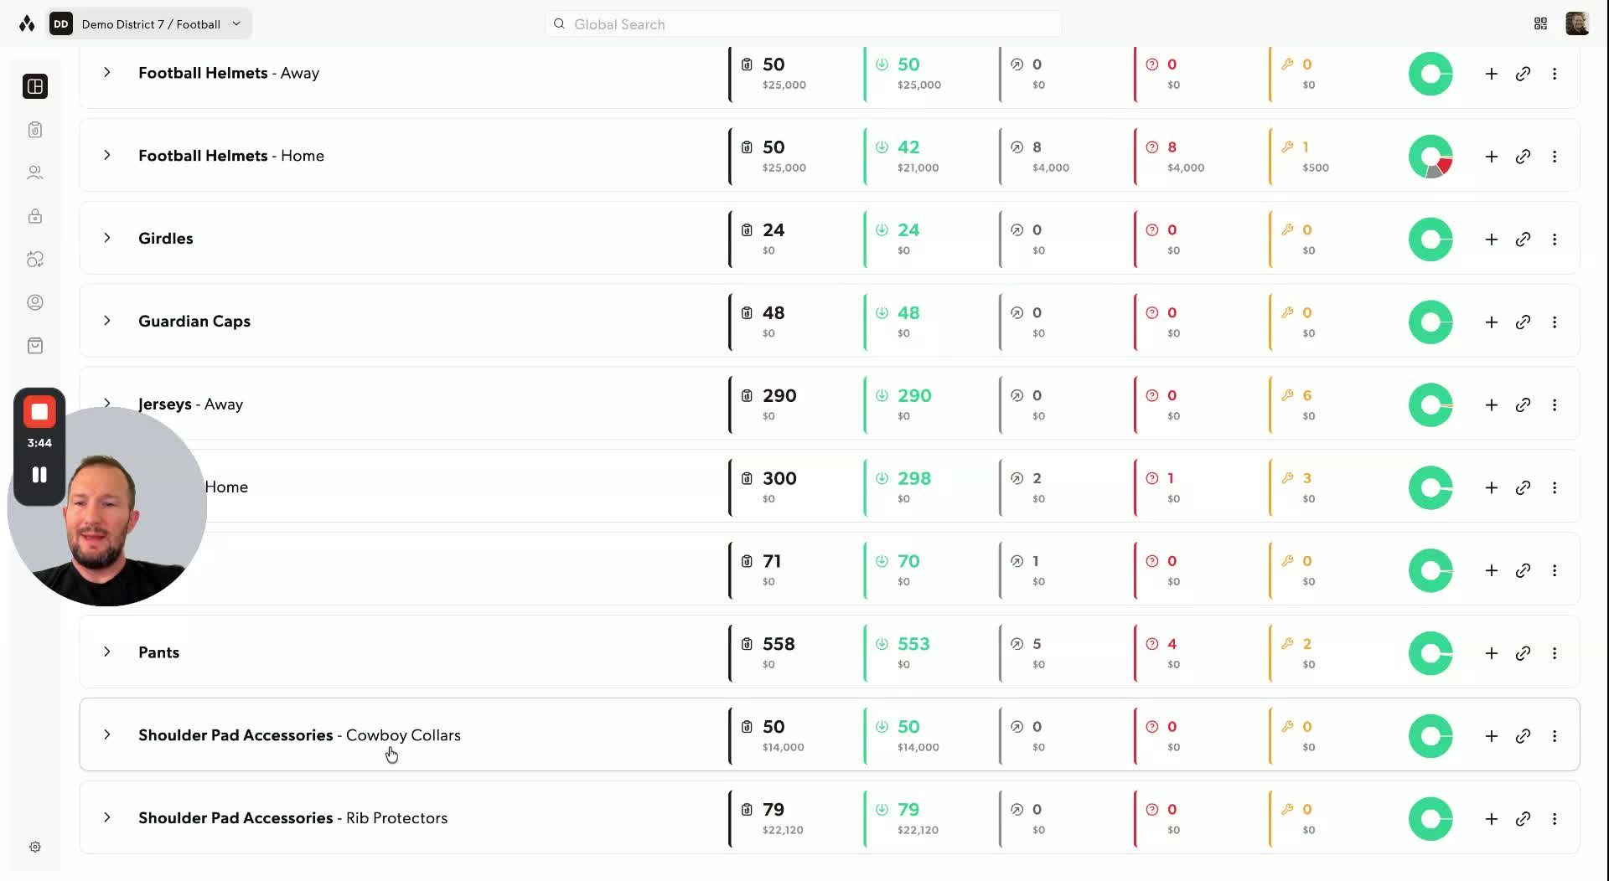Copy link for Football Helmets - Away
The image size is (1609, 881).
coord(1524,74)
